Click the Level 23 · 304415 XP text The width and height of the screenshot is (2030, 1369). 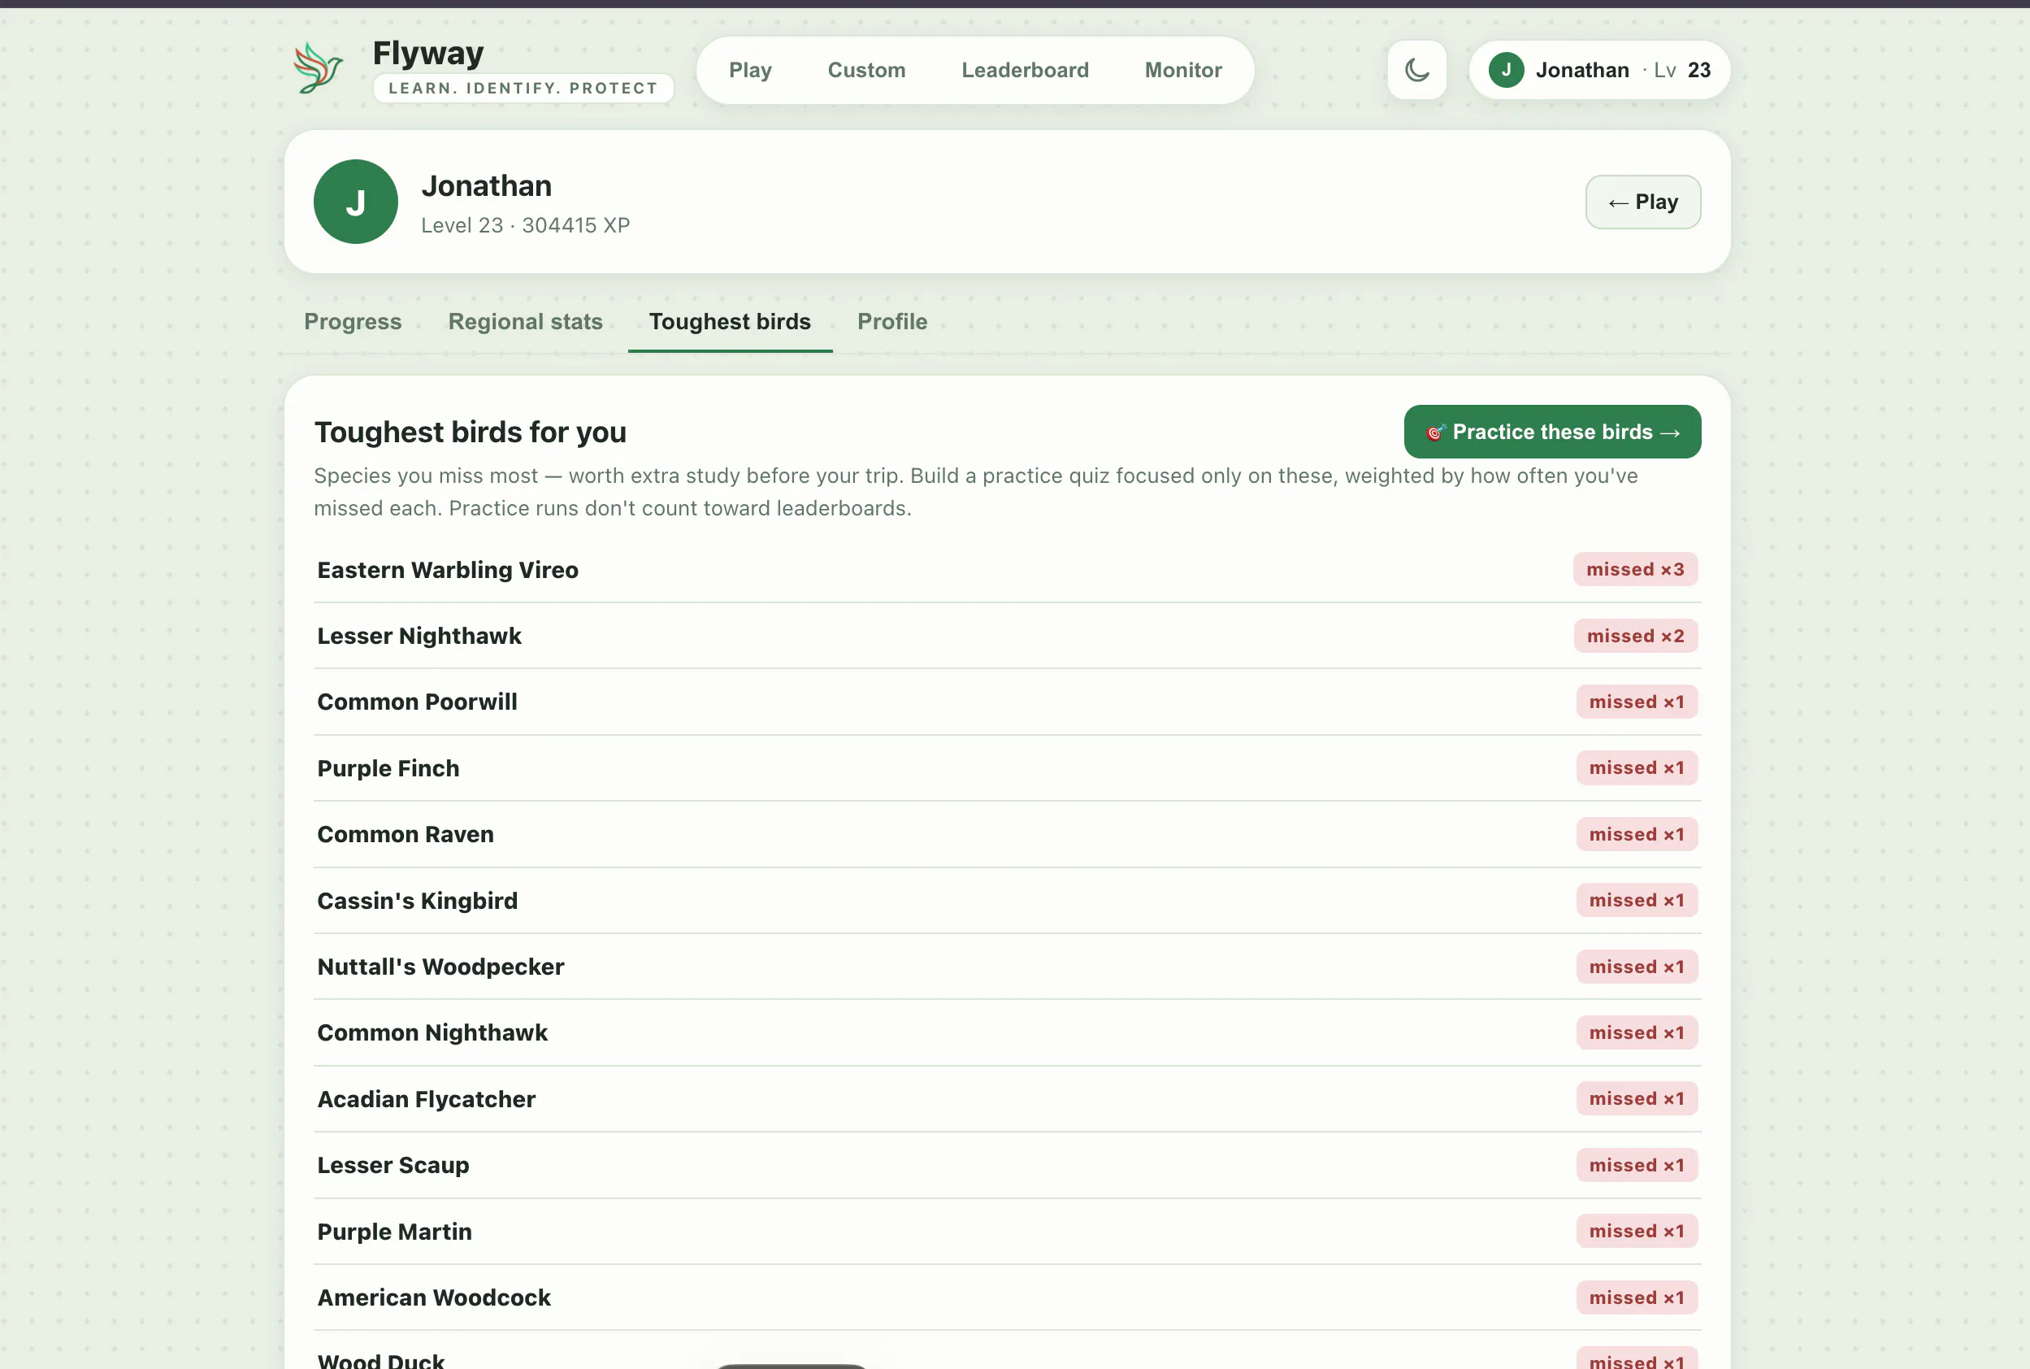point(526,225)
